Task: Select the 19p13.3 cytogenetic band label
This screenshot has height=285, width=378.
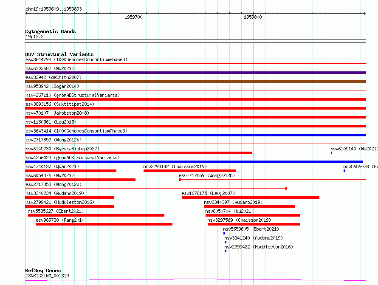Action: click(34, 37)
